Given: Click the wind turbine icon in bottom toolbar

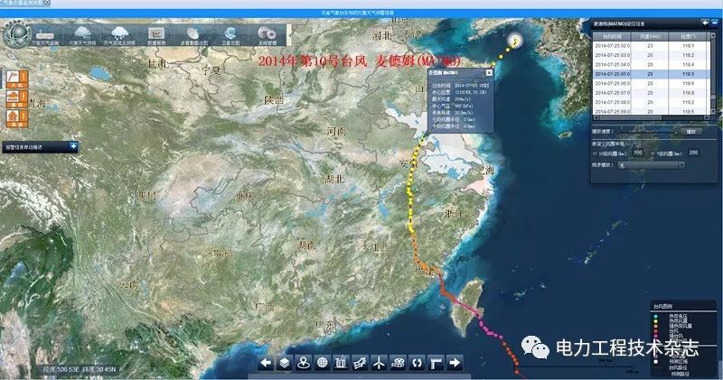Looking at the screenshot, I should [x=379, y=363].
